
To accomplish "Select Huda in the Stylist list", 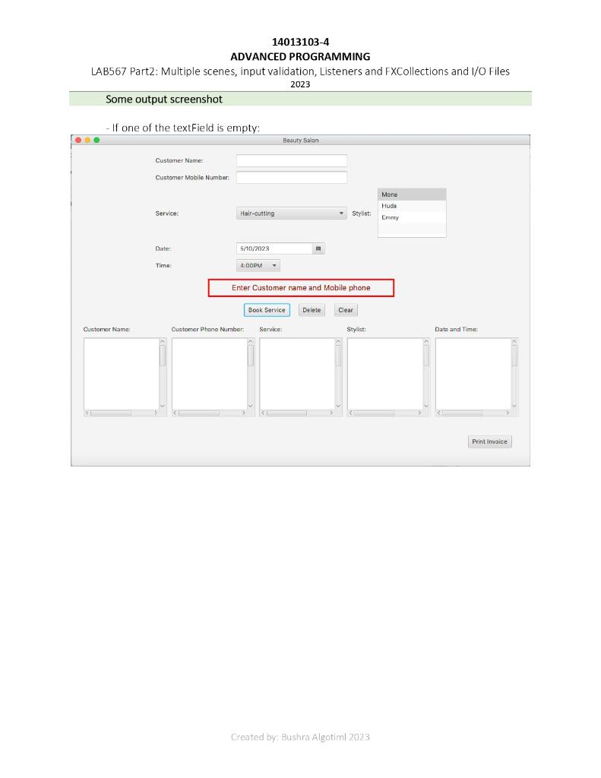I will 412,206.
